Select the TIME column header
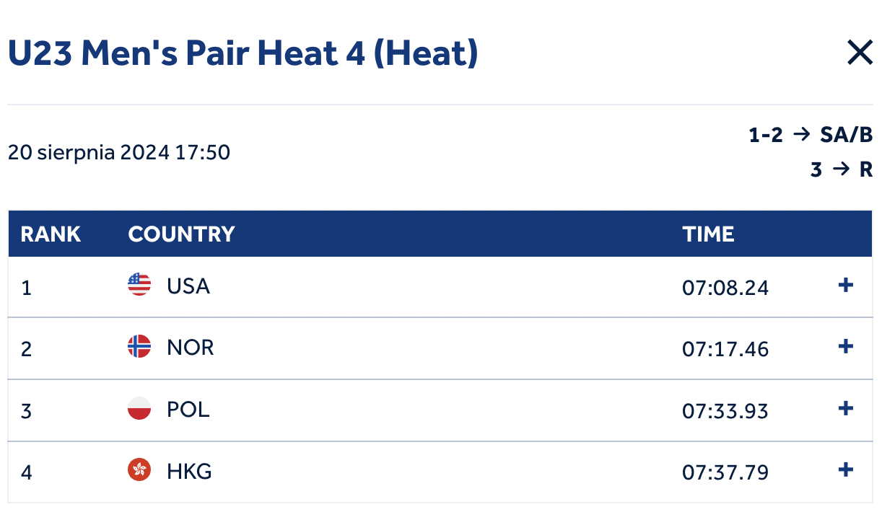This screenshot has width=882, height=512. (x=708, y=234)
